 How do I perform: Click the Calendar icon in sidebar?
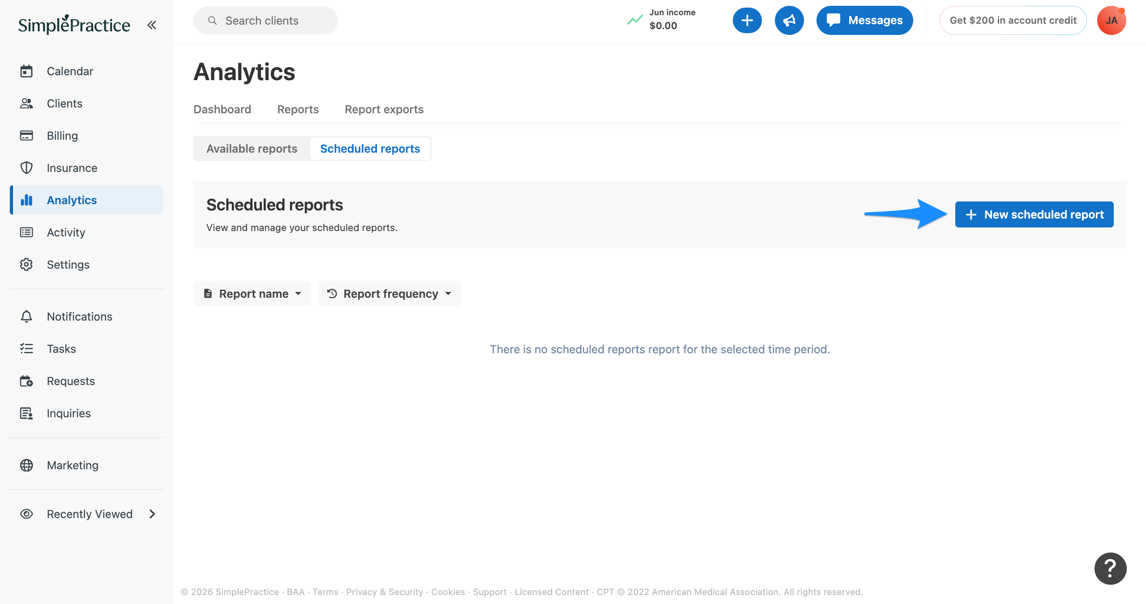click(26, 71)
